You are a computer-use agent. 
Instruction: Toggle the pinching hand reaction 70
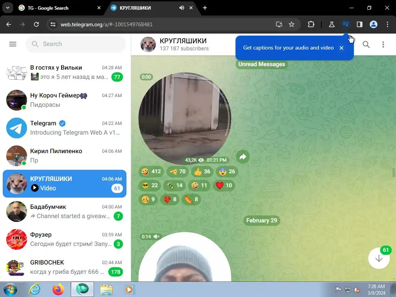click(178, 171)
